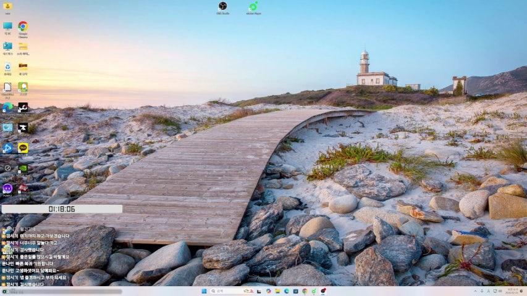Open the Microsoft Edge desktop shortcut
Screen dimensions: 527x296
[7, 107]
